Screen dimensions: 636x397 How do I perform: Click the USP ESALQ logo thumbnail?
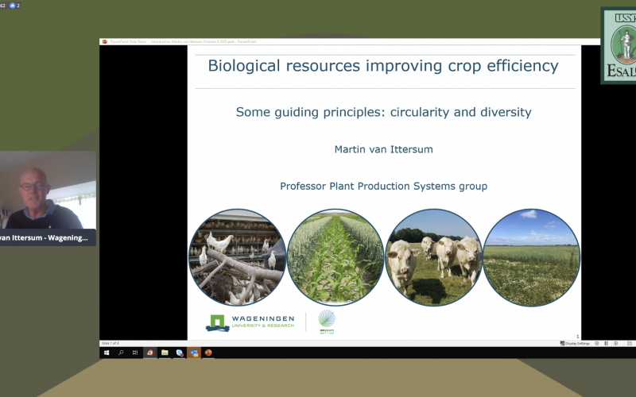[x=619, y=45]
